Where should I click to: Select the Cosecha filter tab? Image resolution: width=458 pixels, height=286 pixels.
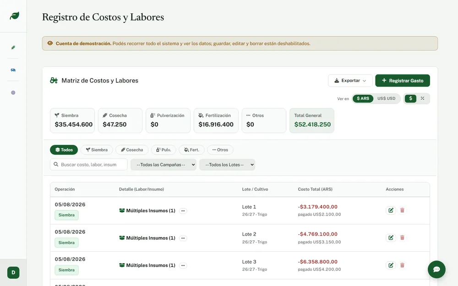click(x=132, y=150)
